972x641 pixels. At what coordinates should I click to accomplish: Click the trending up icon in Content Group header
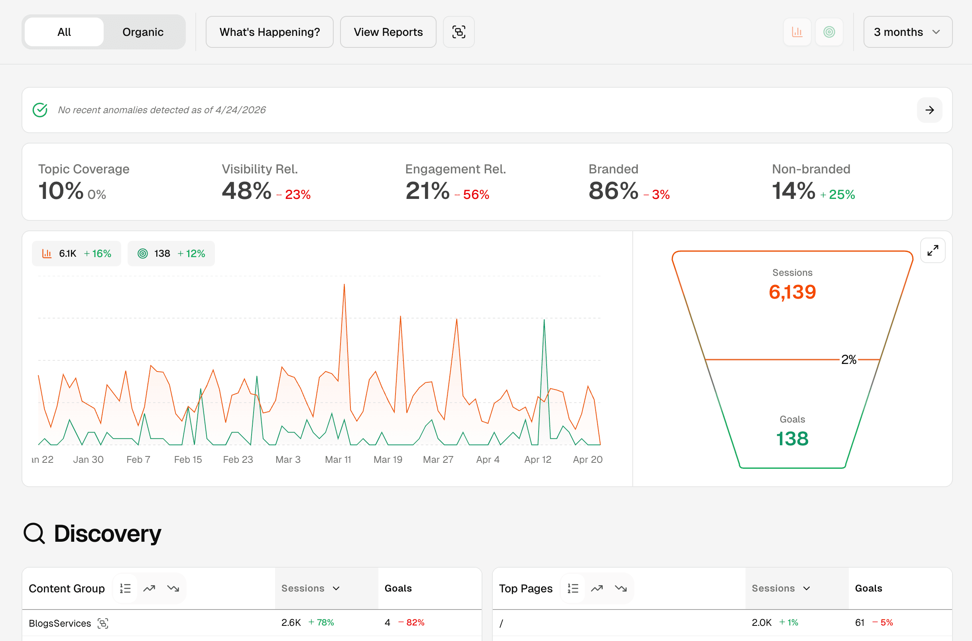pyautogui.click(x=149, y=588)
